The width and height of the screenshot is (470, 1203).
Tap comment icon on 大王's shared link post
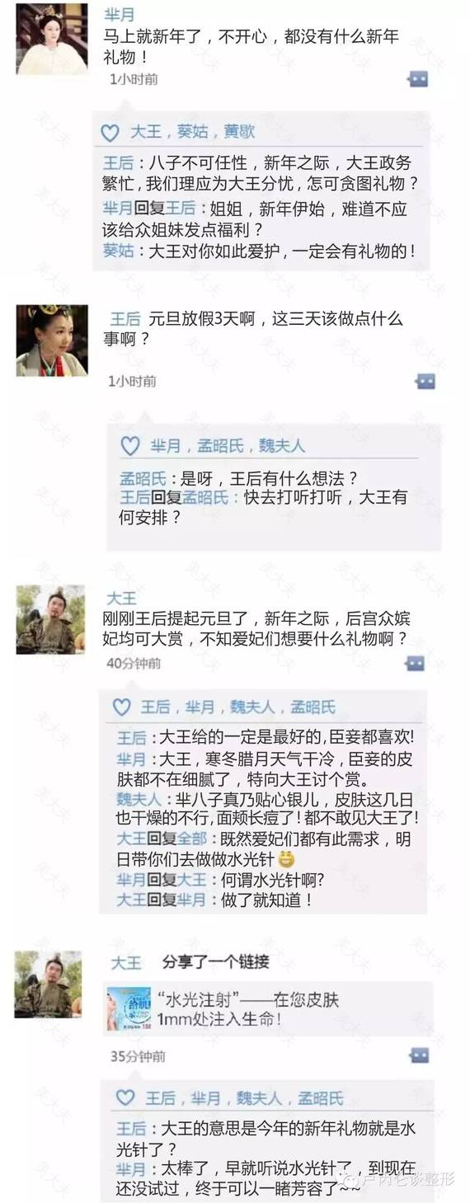(419, 1055)
